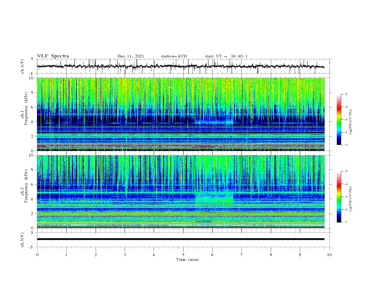Click ch.1 frequency tick label '8'
The width and height of the screenshot is (371, 286).
(x=32, y=93)
